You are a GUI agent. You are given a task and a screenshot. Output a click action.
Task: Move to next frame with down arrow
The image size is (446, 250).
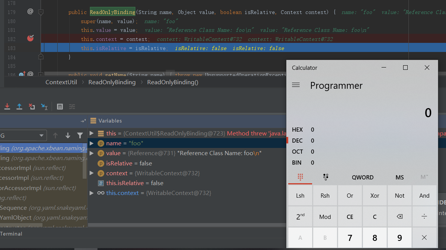[x=68, y=135]
